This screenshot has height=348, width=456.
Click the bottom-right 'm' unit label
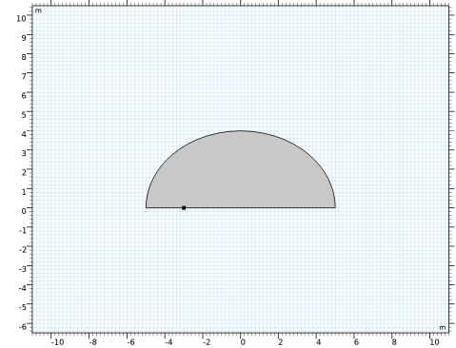point(443,327)
